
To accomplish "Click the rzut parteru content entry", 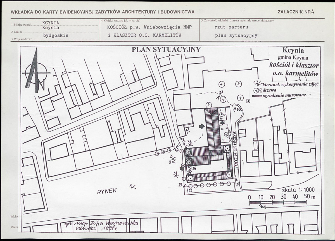I will pos(231,27).
